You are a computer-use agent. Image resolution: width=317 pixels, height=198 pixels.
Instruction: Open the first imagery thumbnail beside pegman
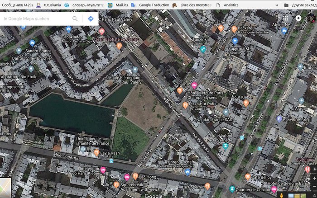(x=292, y=195)
